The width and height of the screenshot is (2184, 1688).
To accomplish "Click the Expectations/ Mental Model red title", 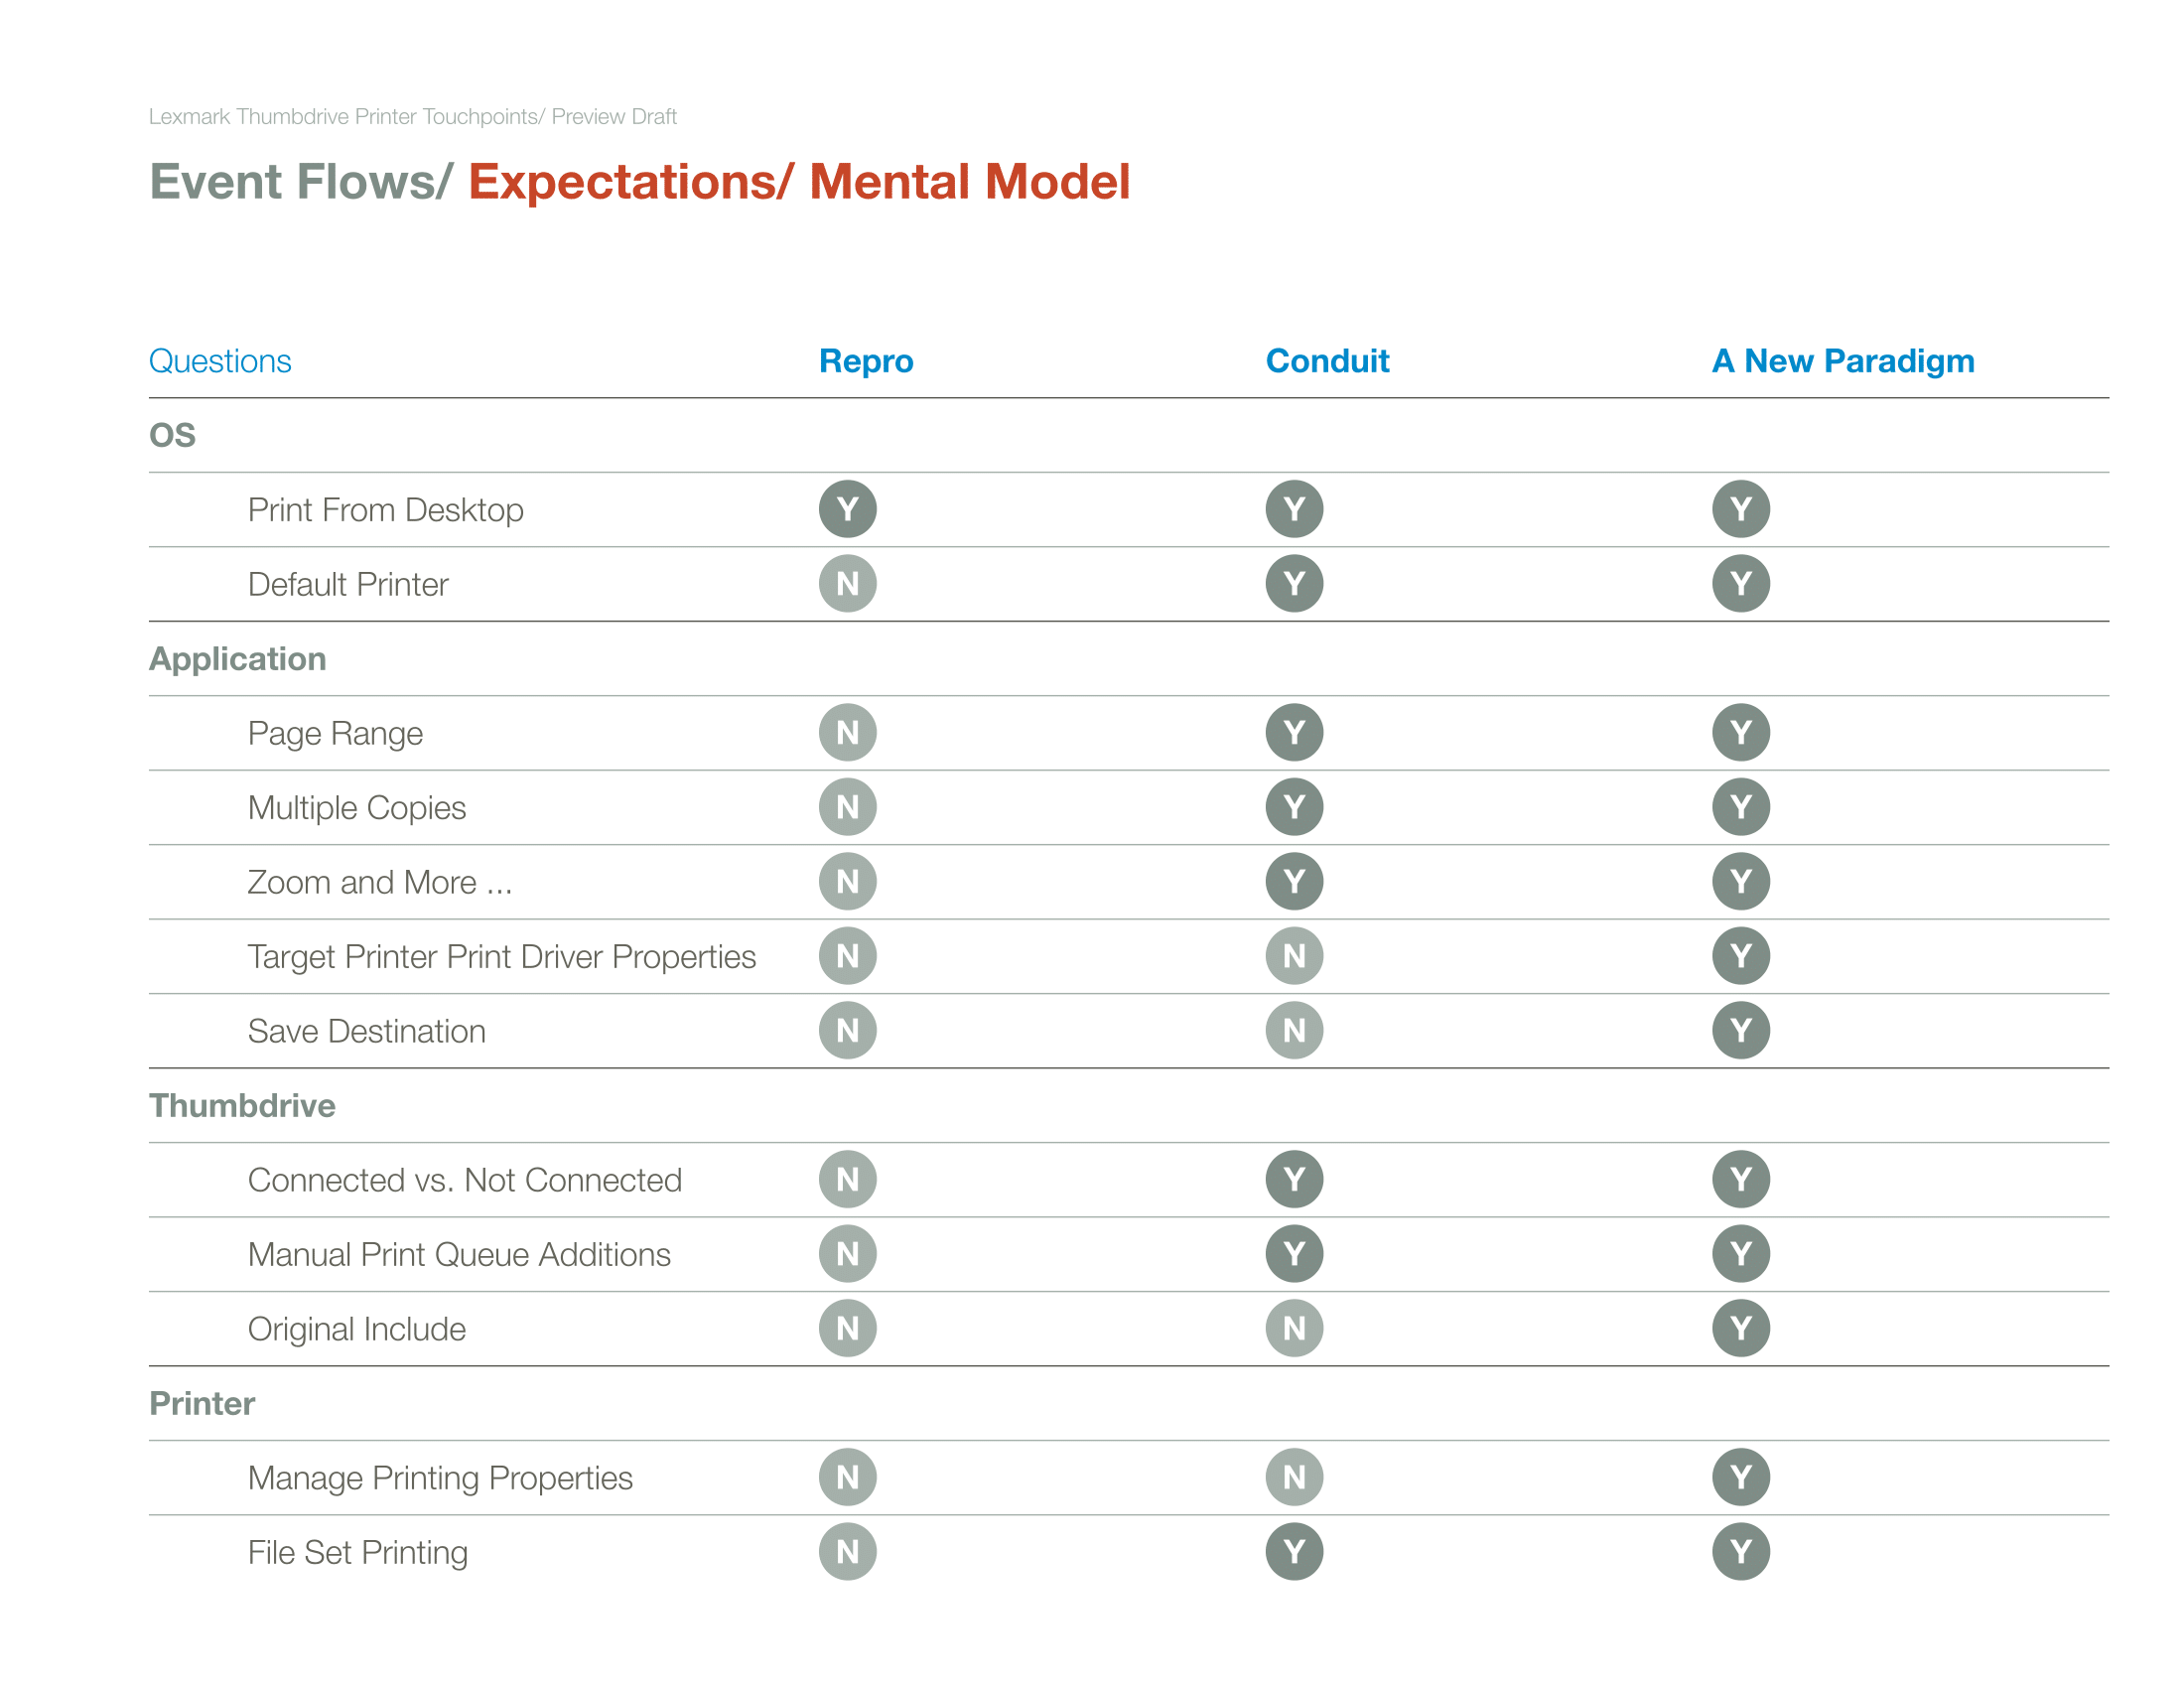I will coord(799,182).
